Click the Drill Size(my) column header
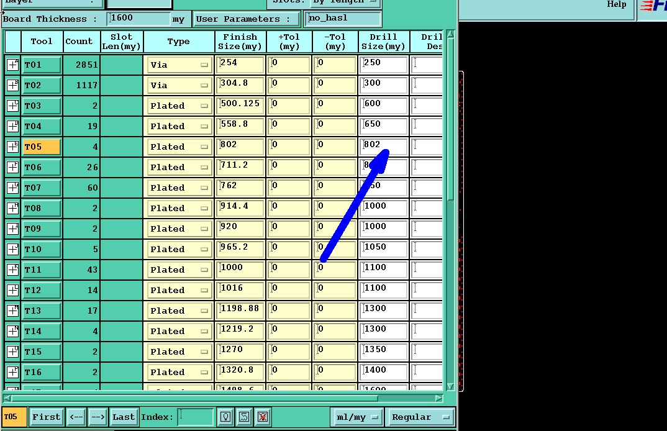This screenshot has height=431, width=667. point(384,42)
